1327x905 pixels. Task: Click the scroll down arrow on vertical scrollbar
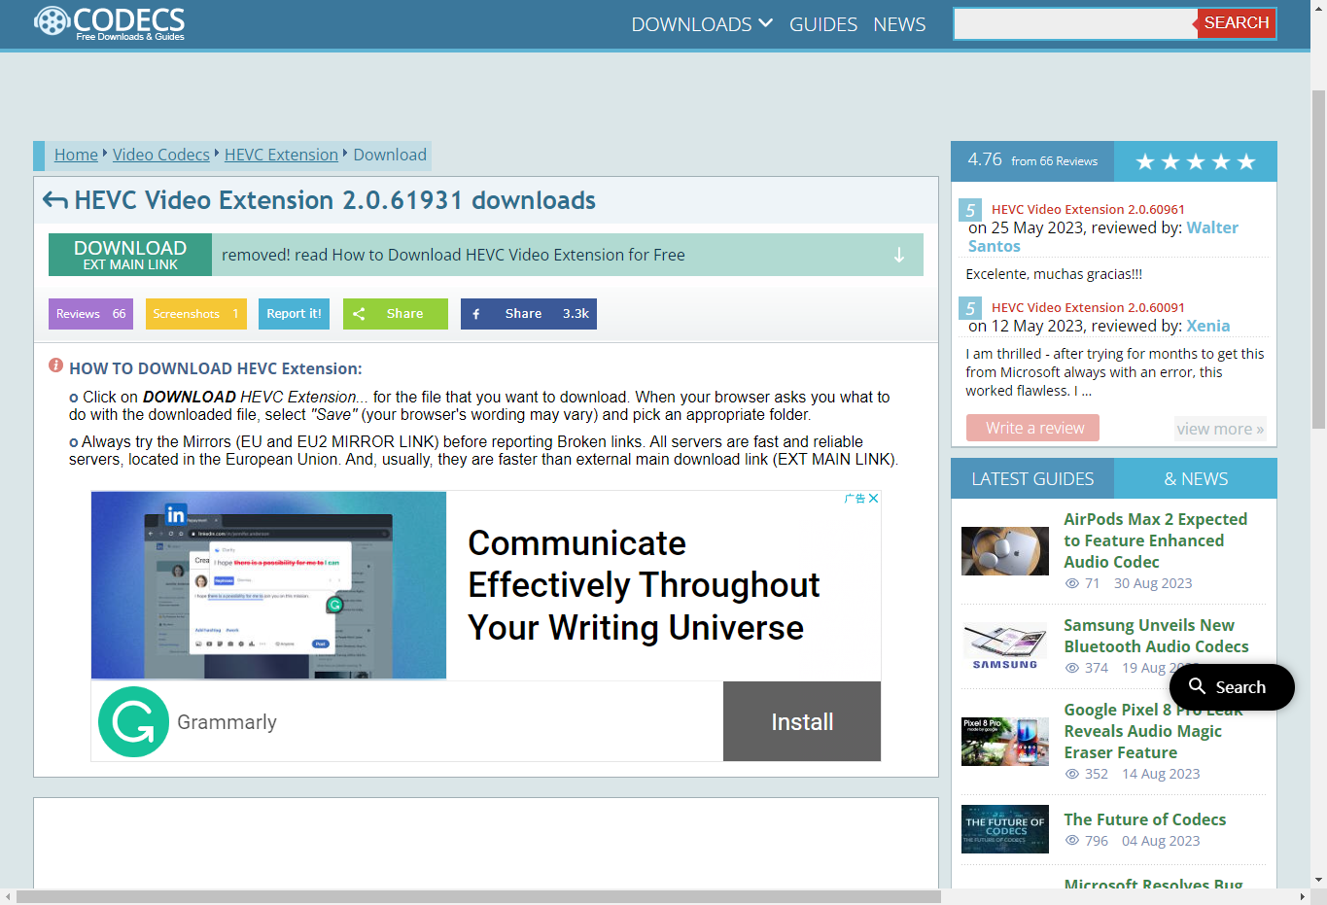click(x=1318, y=881)
